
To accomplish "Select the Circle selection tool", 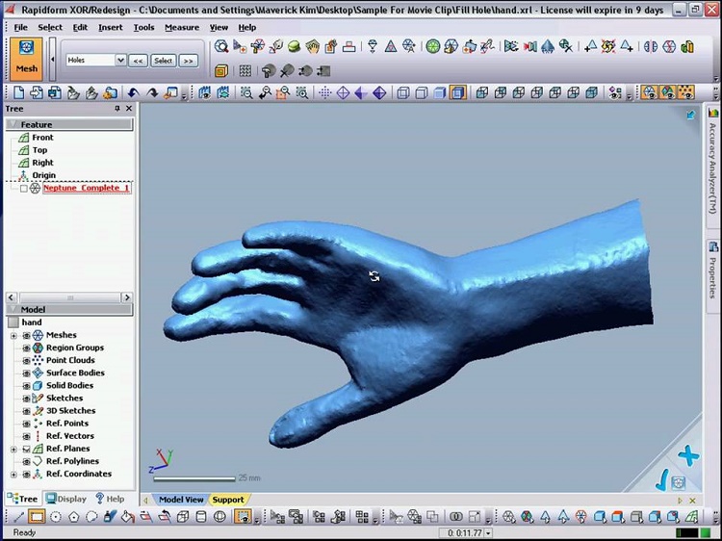I will coord(56,517).
